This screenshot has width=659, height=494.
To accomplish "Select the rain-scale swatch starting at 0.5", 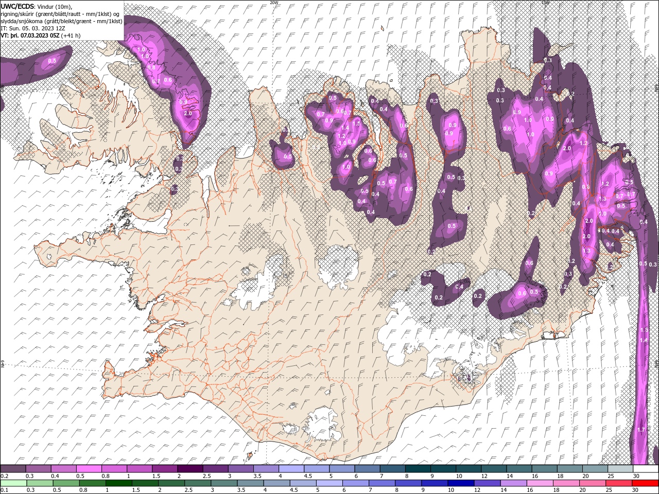I will pyautogui.click(x=66, y=483).
